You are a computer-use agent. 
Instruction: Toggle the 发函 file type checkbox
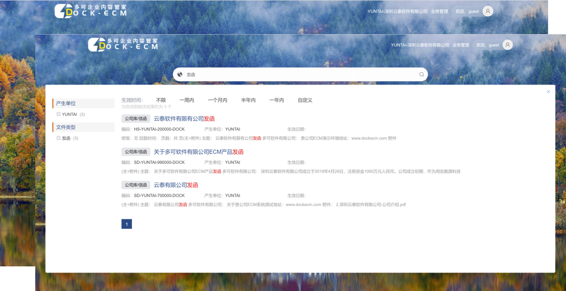[x=59, y=138]
